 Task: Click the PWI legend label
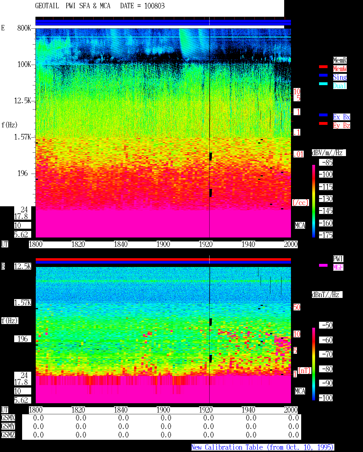click(x=338, y=259)
